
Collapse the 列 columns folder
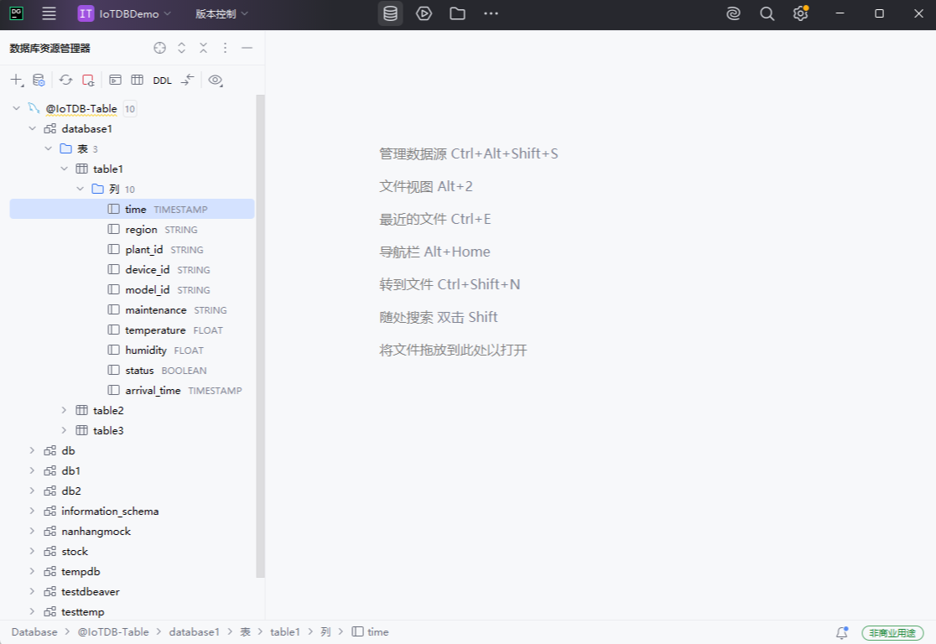click(x=80, y=189)
